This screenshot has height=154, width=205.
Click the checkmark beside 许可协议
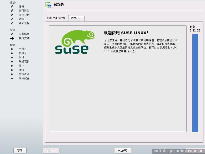12,10
